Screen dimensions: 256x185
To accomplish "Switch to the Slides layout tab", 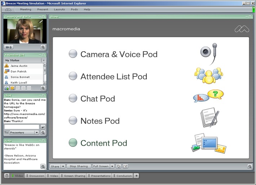I will point(18,176).
